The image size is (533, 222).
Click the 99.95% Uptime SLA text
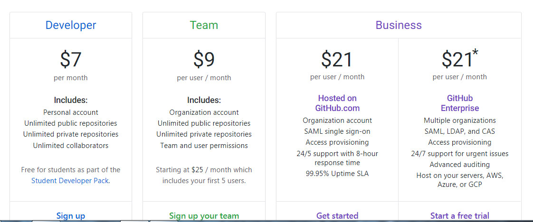tap(337, 174)
